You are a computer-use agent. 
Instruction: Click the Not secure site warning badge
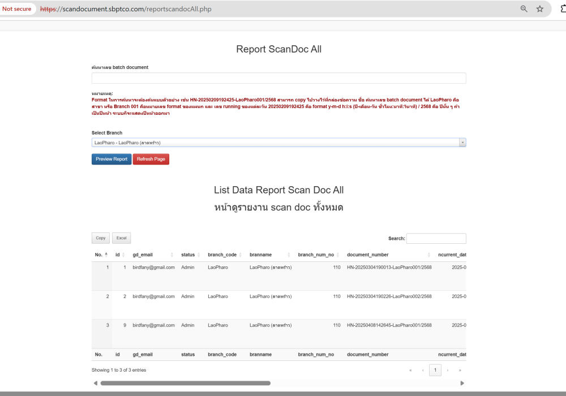click(17, 9)
